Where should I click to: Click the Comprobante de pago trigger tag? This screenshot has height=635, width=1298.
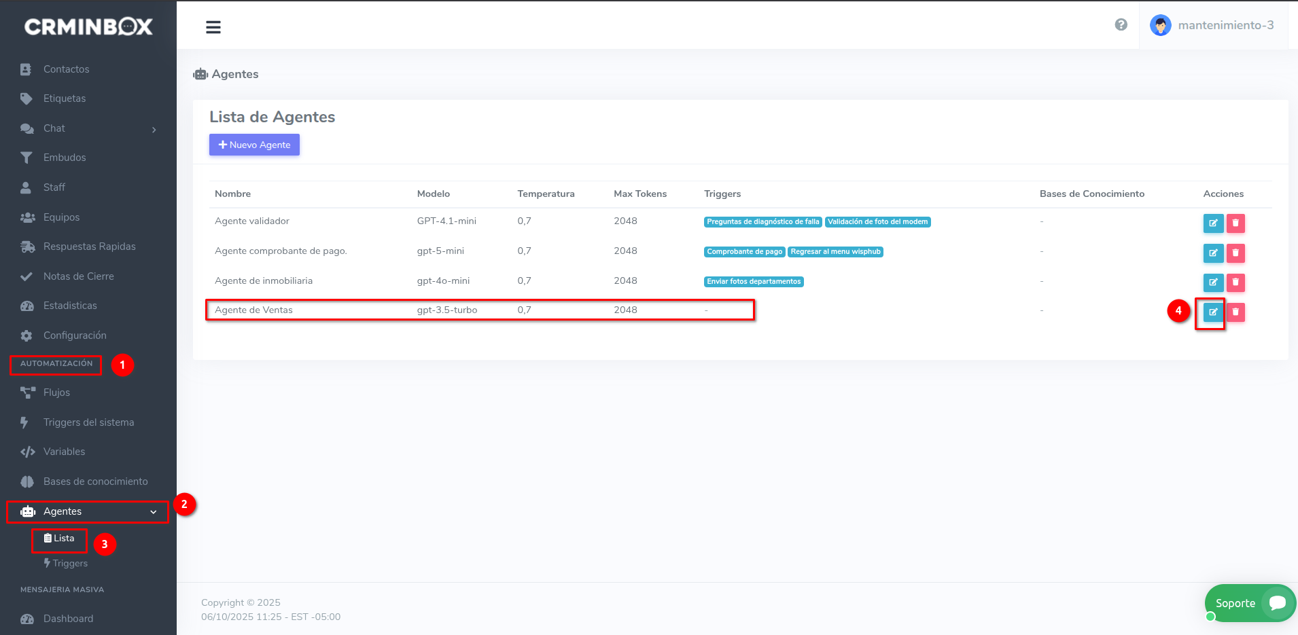744,252
